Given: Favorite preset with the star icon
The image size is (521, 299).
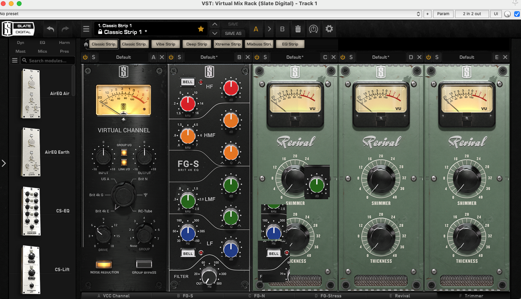Looking at the screenshot, I should pos(201,29).
